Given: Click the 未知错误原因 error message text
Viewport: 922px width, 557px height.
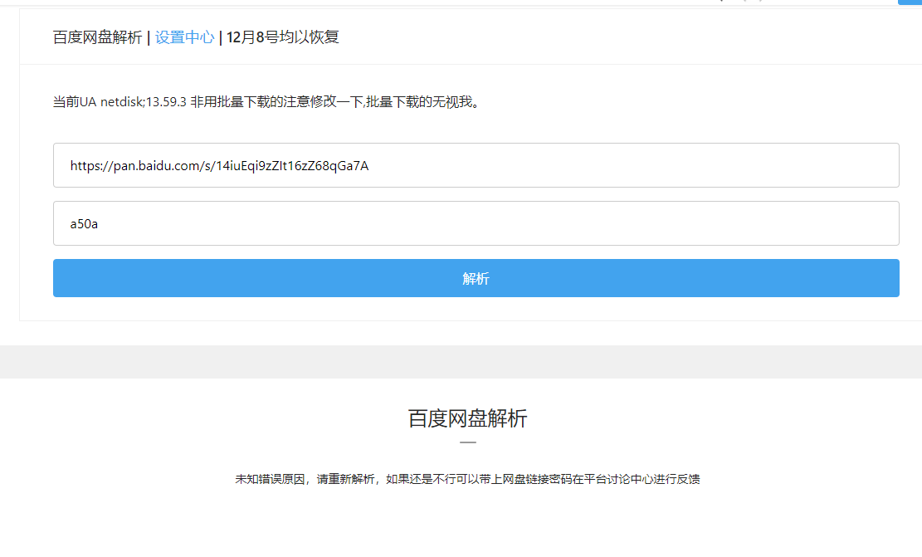Looking at the screenshot, I should point(467,479).
